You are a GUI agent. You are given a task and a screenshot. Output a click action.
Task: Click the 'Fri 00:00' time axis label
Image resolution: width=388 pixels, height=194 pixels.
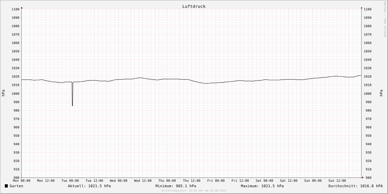click(x=216, y=181)
